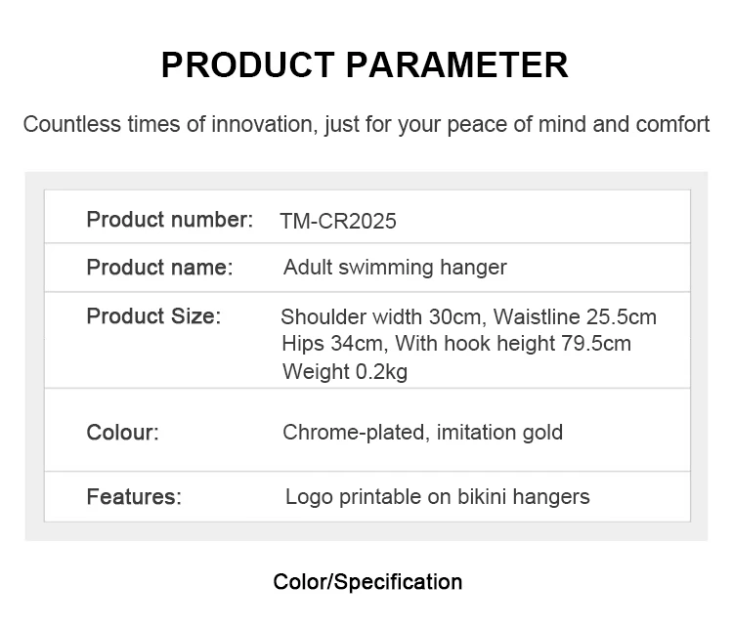Click the PRODUCT PARAMETER heading
Viewport: 733px width, 628px height.
365,64
